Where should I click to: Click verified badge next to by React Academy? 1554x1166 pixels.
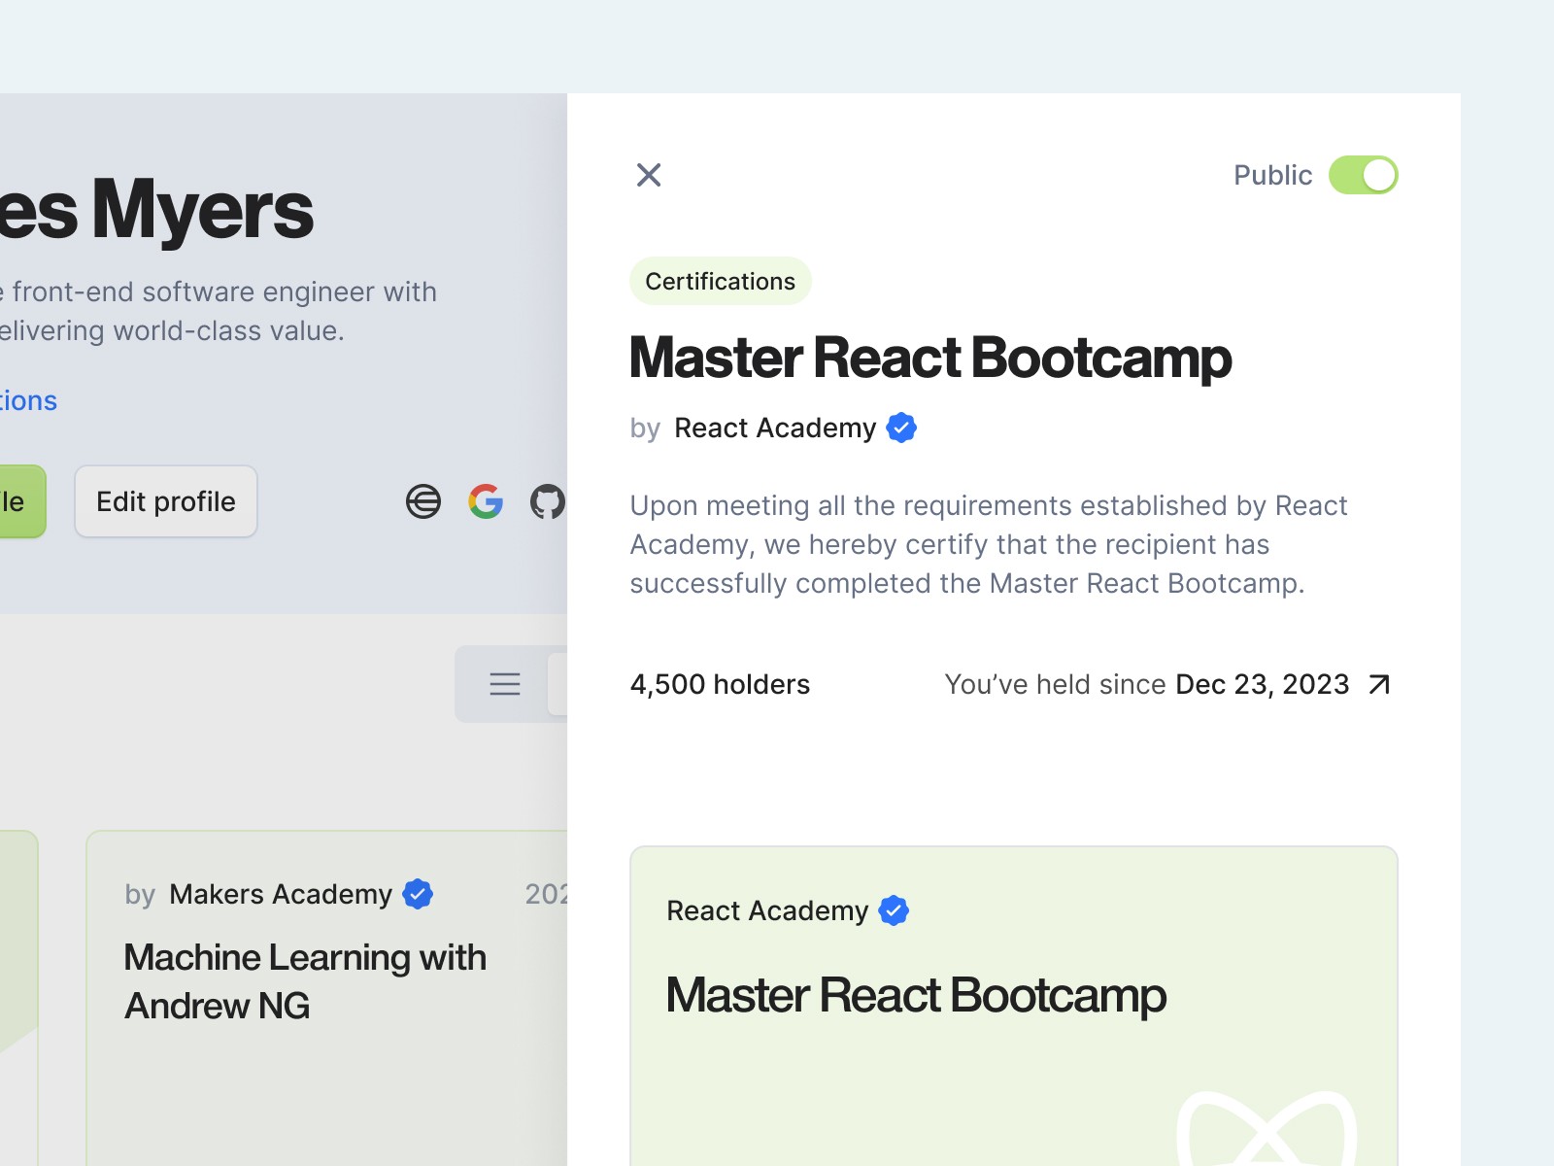point(902,428)
